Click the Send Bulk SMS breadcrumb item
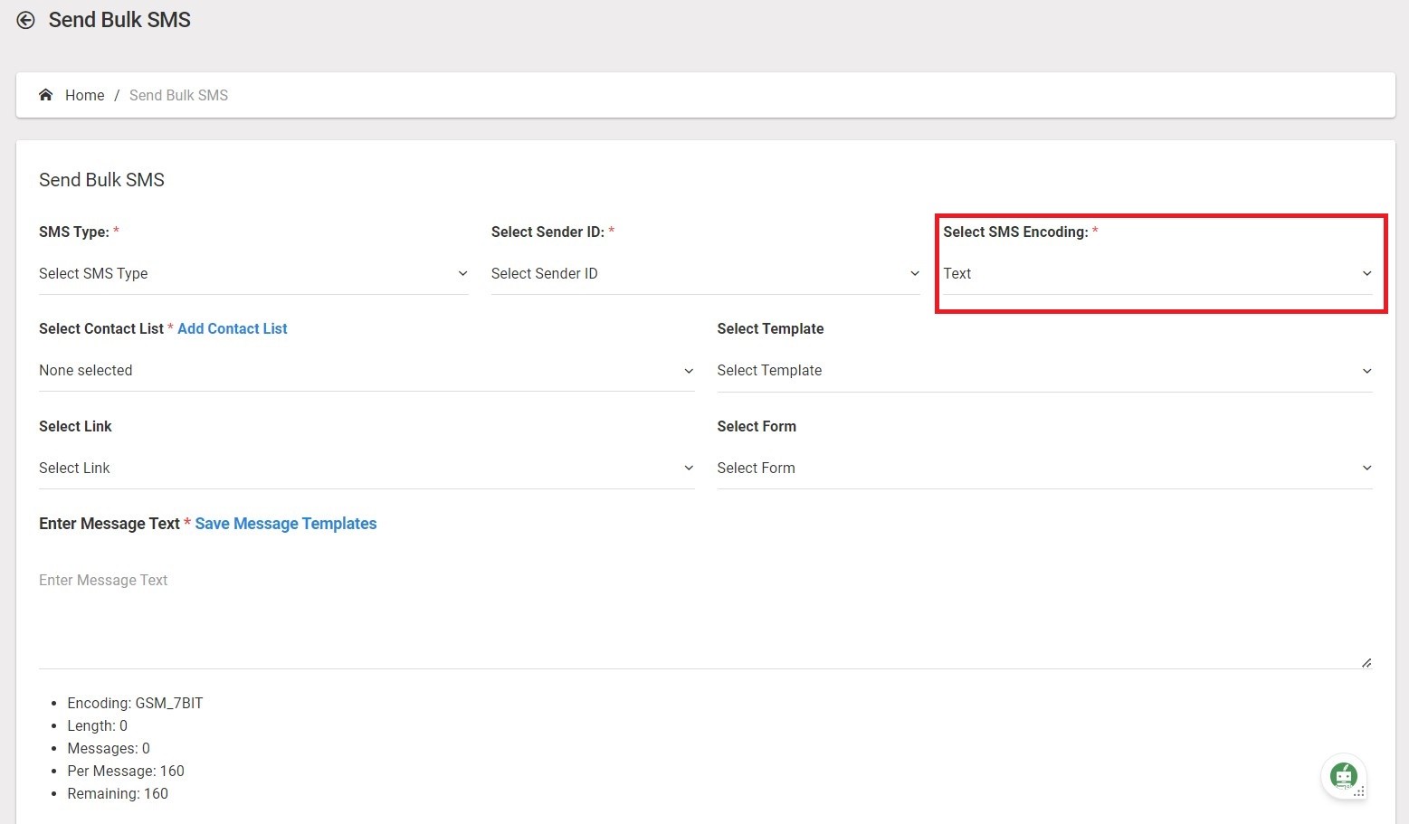1409x824 pixels. pyautogui.click(x=178, y=95)
